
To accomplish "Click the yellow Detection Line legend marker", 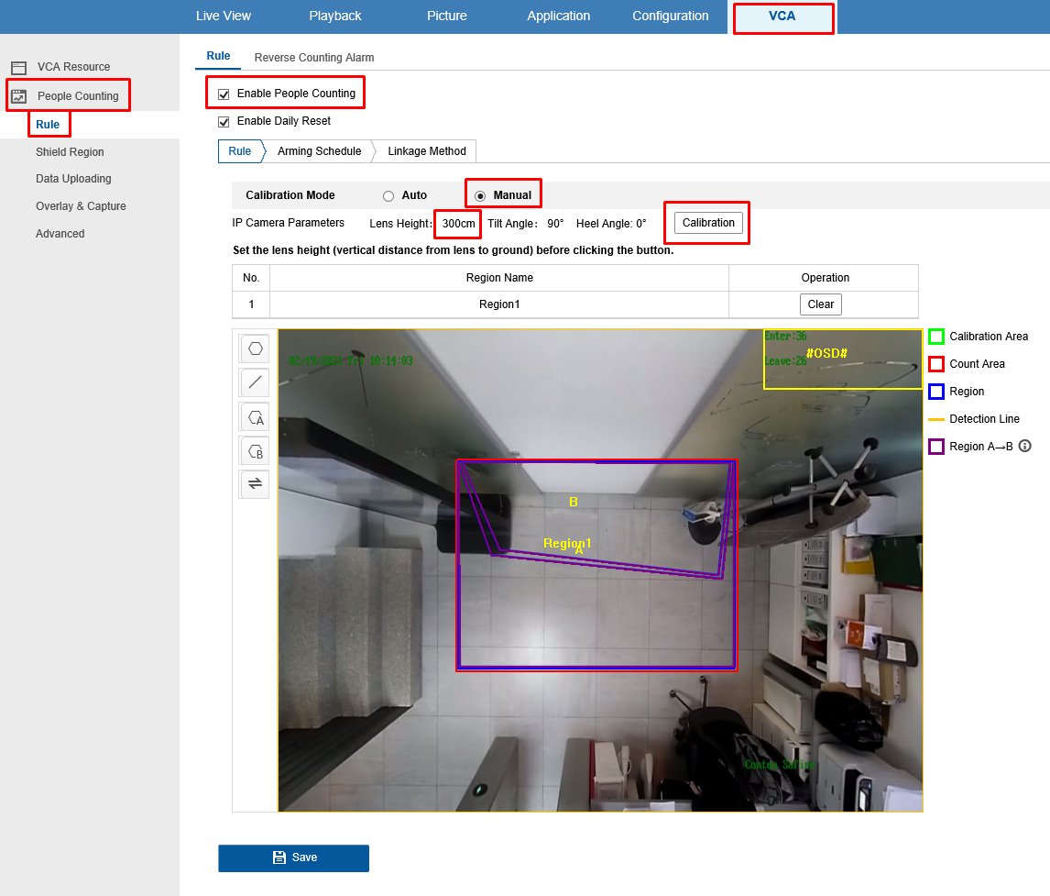I will (936, 419).
